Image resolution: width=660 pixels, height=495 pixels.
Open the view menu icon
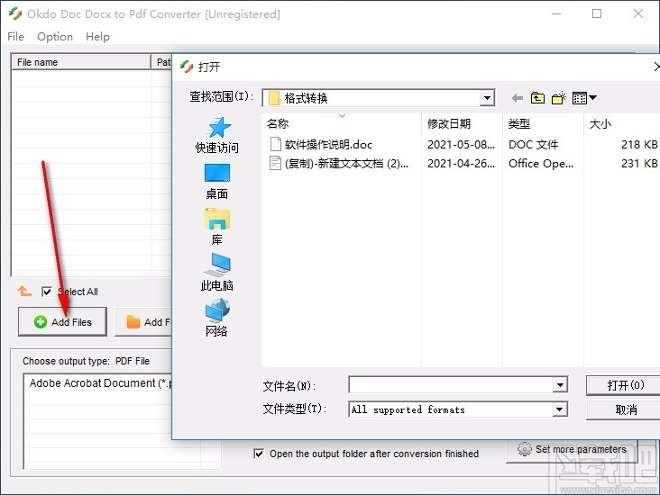click(584, 98)
